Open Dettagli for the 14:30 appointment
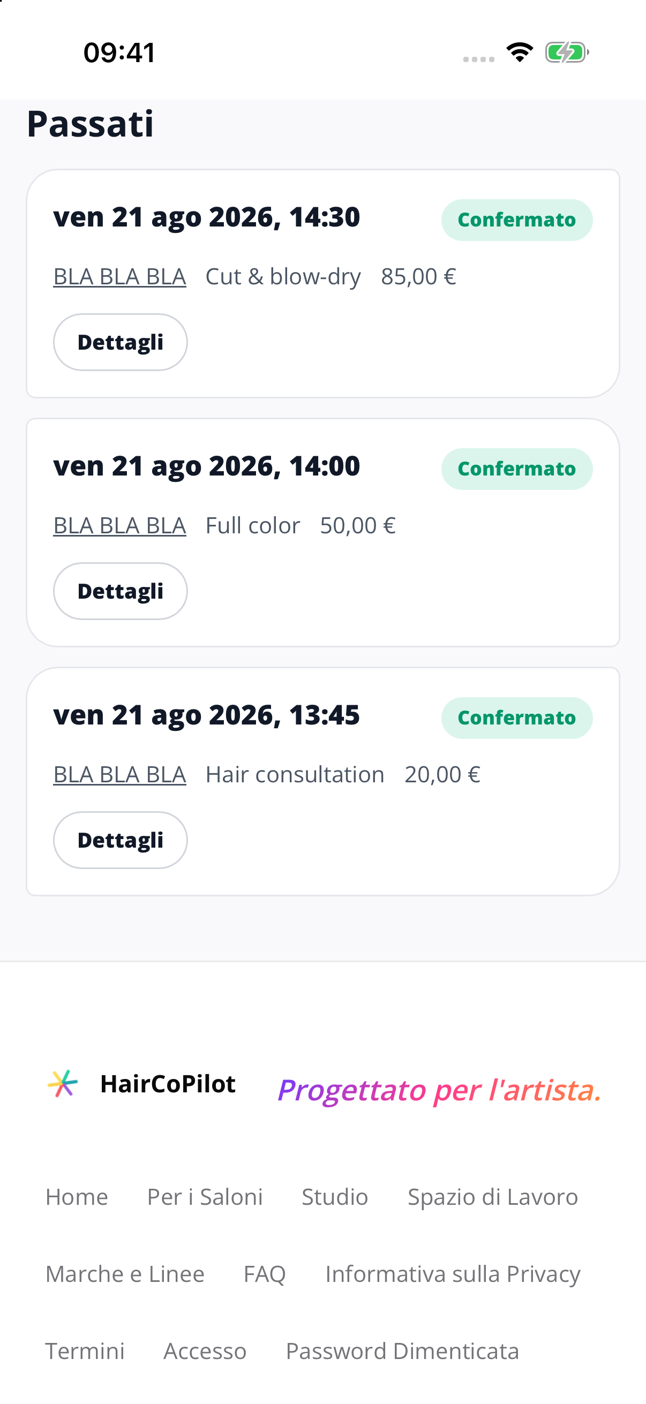Image resolution: width=646 pixels, height=1404 pixels. pos(121,342)
